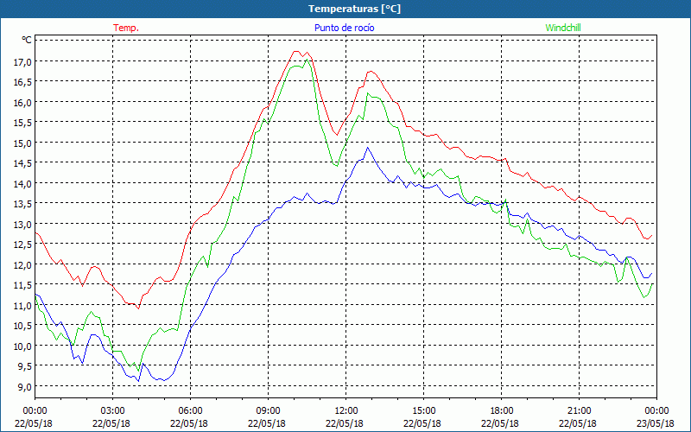Select the blue 'Punto de rocío' legend label
Screen dimensions: 691x432
pos(344,28)
